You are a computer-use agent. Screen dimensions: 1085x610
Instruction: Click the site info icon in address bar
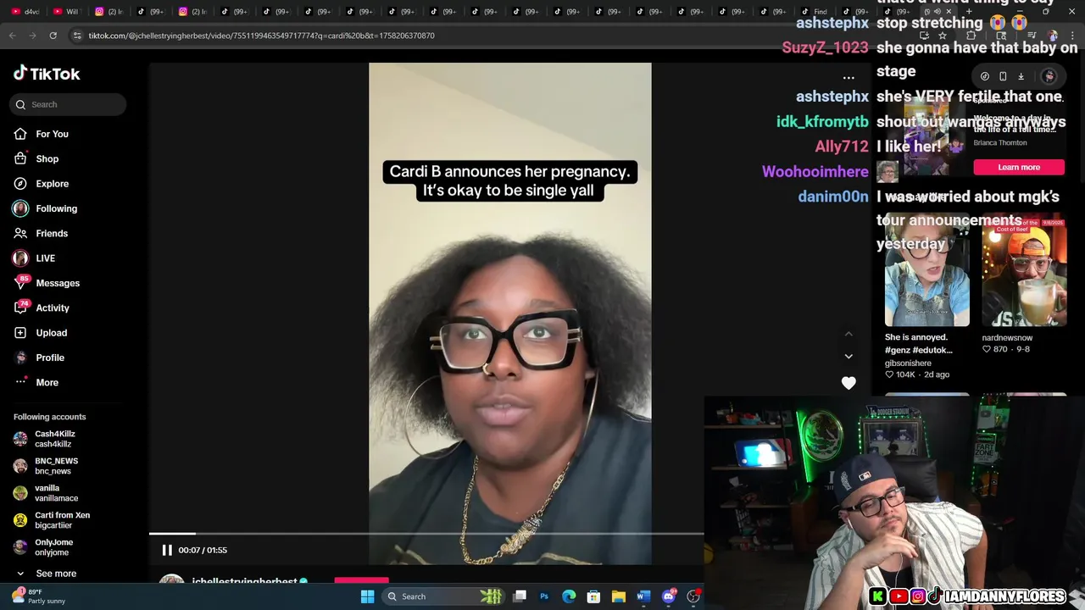[77, 36]
